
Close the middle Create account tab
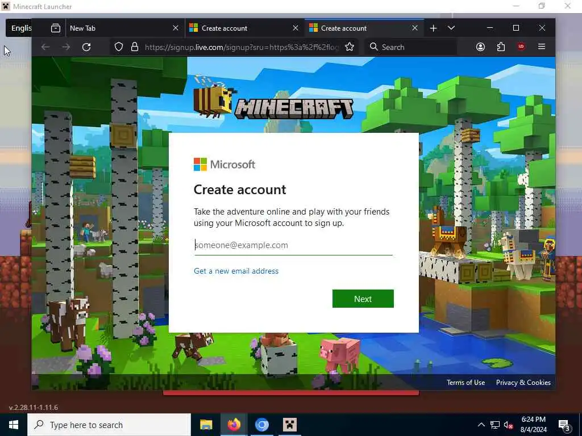[x=296, y=28]
